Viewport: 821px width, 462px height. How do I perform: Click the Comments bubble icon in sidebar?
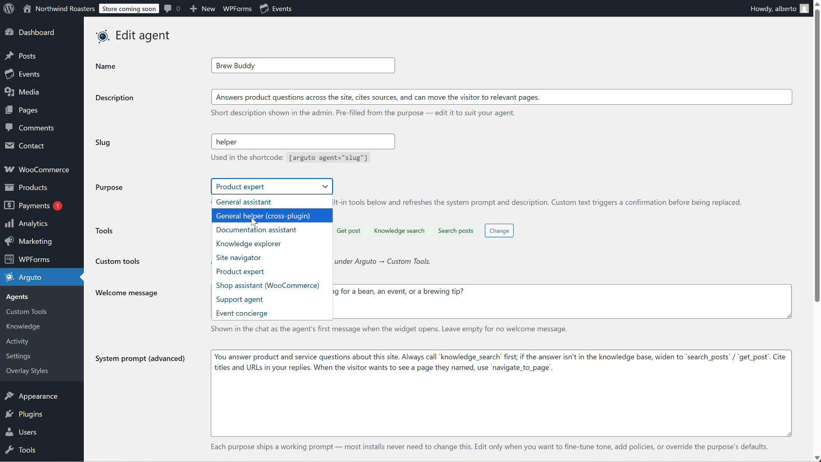(x=9, y=128)
